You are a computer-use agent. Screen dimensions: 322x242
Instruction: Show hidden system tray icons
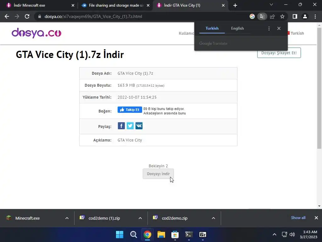pos(274,234)
